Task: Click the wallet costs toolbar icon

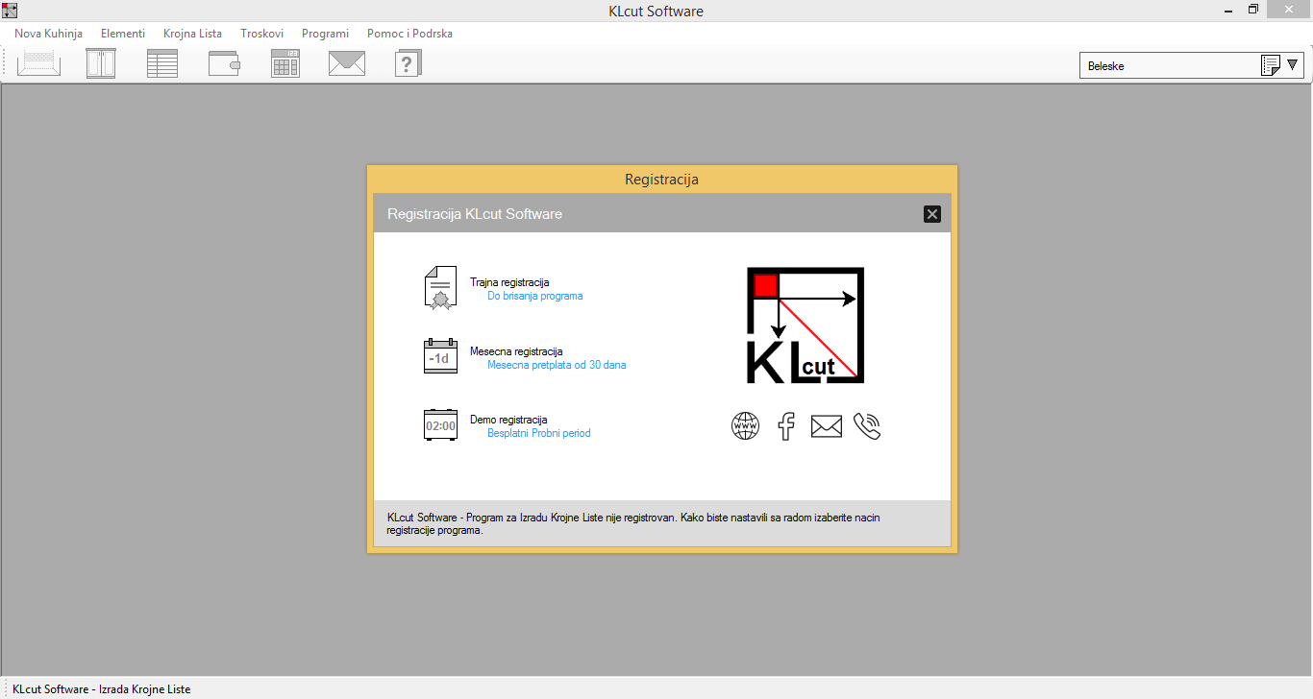Action: pyautogui.click(x=224, y=64)
